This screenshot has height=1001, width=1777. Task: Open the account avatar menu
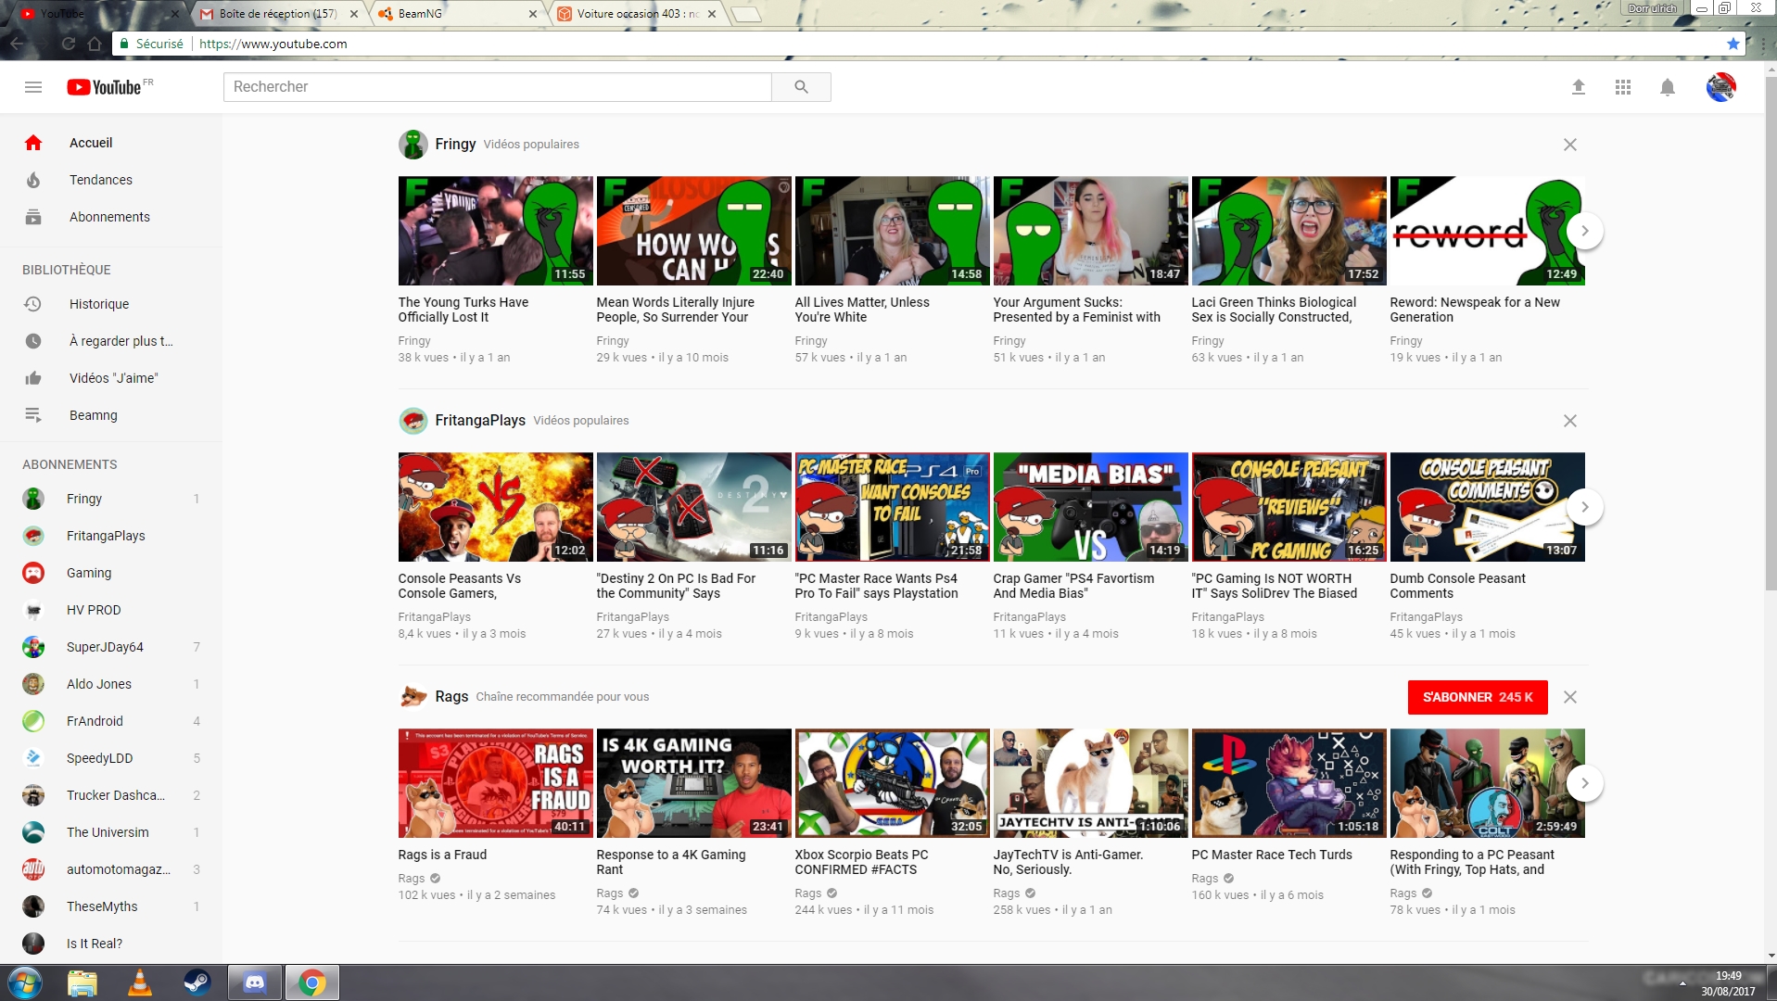[x=1721, y=87]
